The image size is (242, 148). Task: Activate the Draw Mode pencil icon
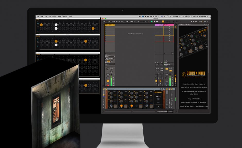(x=163, y=22)
